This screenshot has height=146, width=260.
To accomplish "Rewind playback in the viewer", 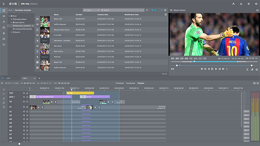I will [x=201, y=69].
